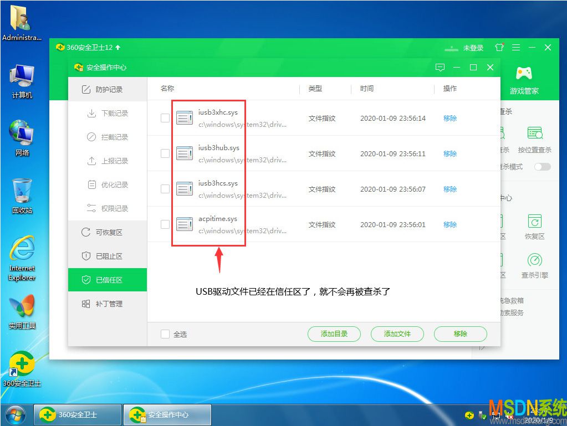
Task: Switch to 360安全卫士 taskbar button
Action: pos(78,415)
